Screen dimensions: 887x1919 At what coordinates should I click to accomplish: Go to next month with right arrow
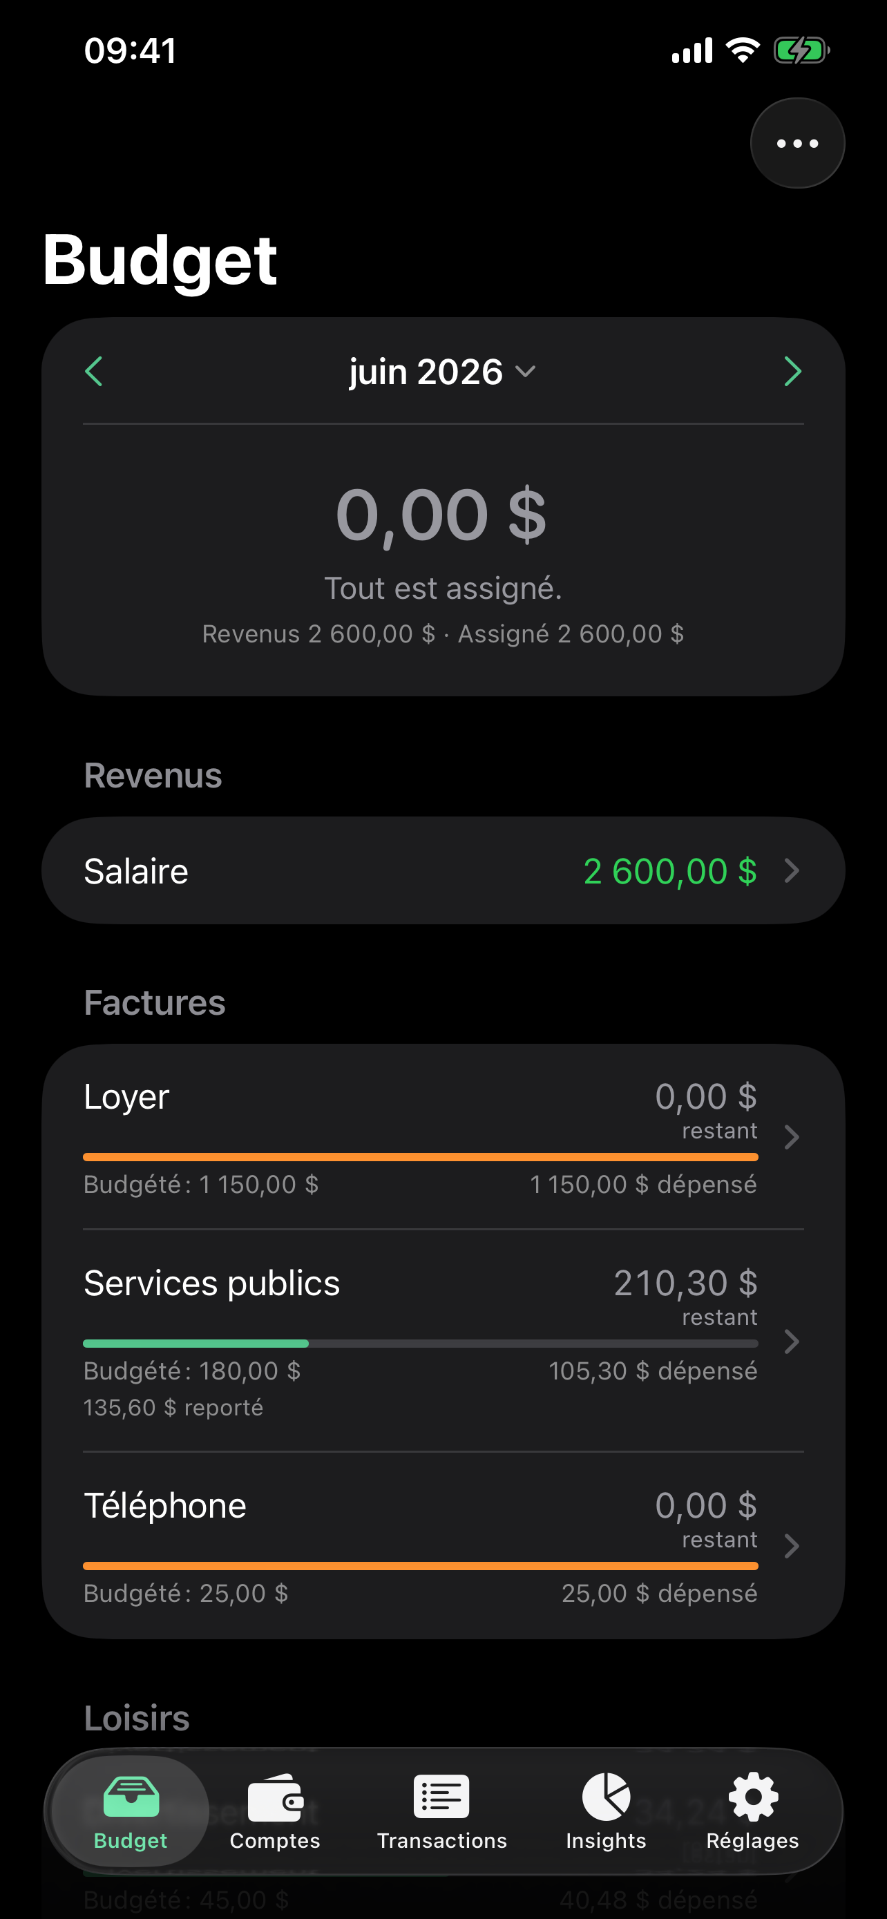pos(792,371)
